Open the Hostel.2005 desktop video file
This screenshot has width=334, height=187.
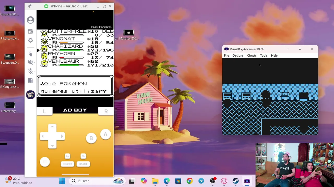[x=10, y=11]
